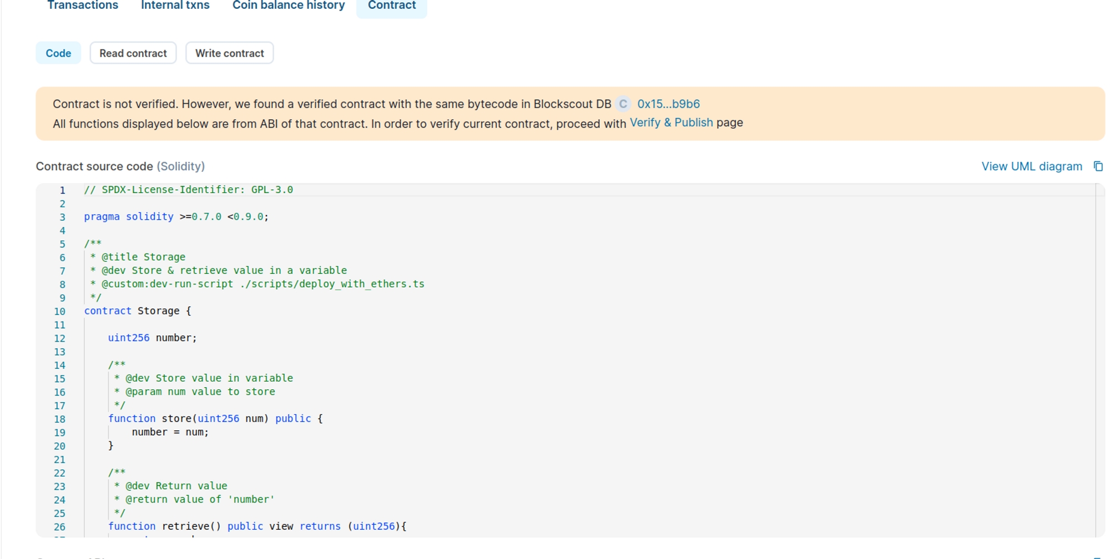The height and width of the screenshot is (559, 1110).
Task: Click the '@param num value to store' line
Action: [x=194, y=392]
